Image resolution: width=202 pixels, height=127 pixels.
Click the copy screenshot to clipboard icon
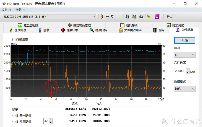[x=134, y=16]
